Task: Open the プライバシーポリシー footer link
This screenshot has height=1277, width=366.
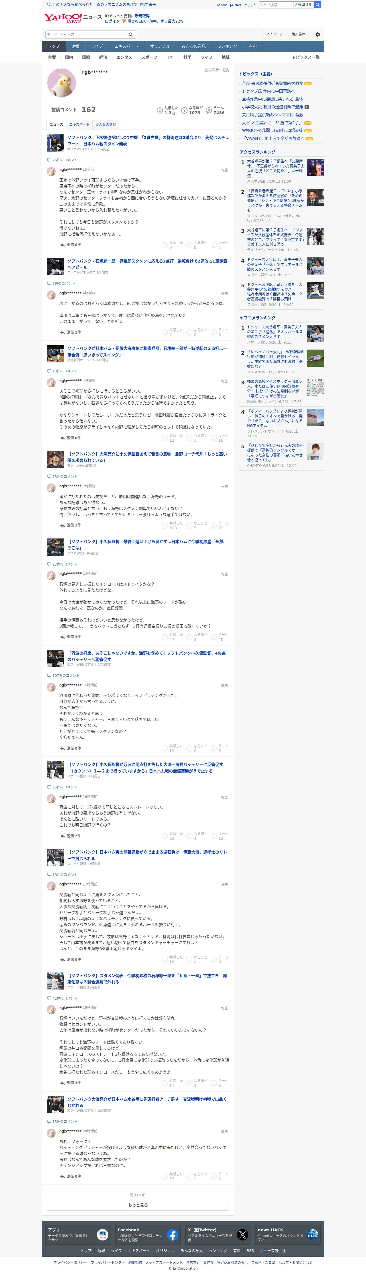Action: (x=70, y=1263)
